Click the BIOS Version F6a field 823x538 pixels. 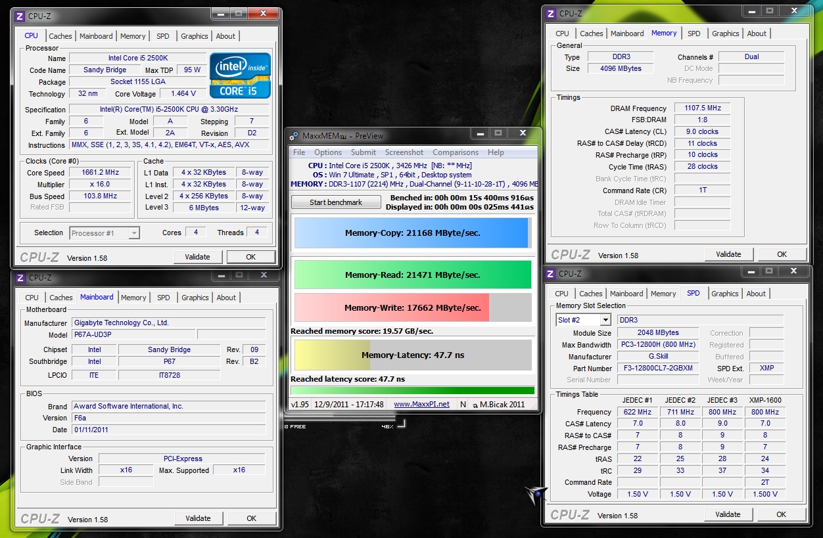(x=168, y=418)
